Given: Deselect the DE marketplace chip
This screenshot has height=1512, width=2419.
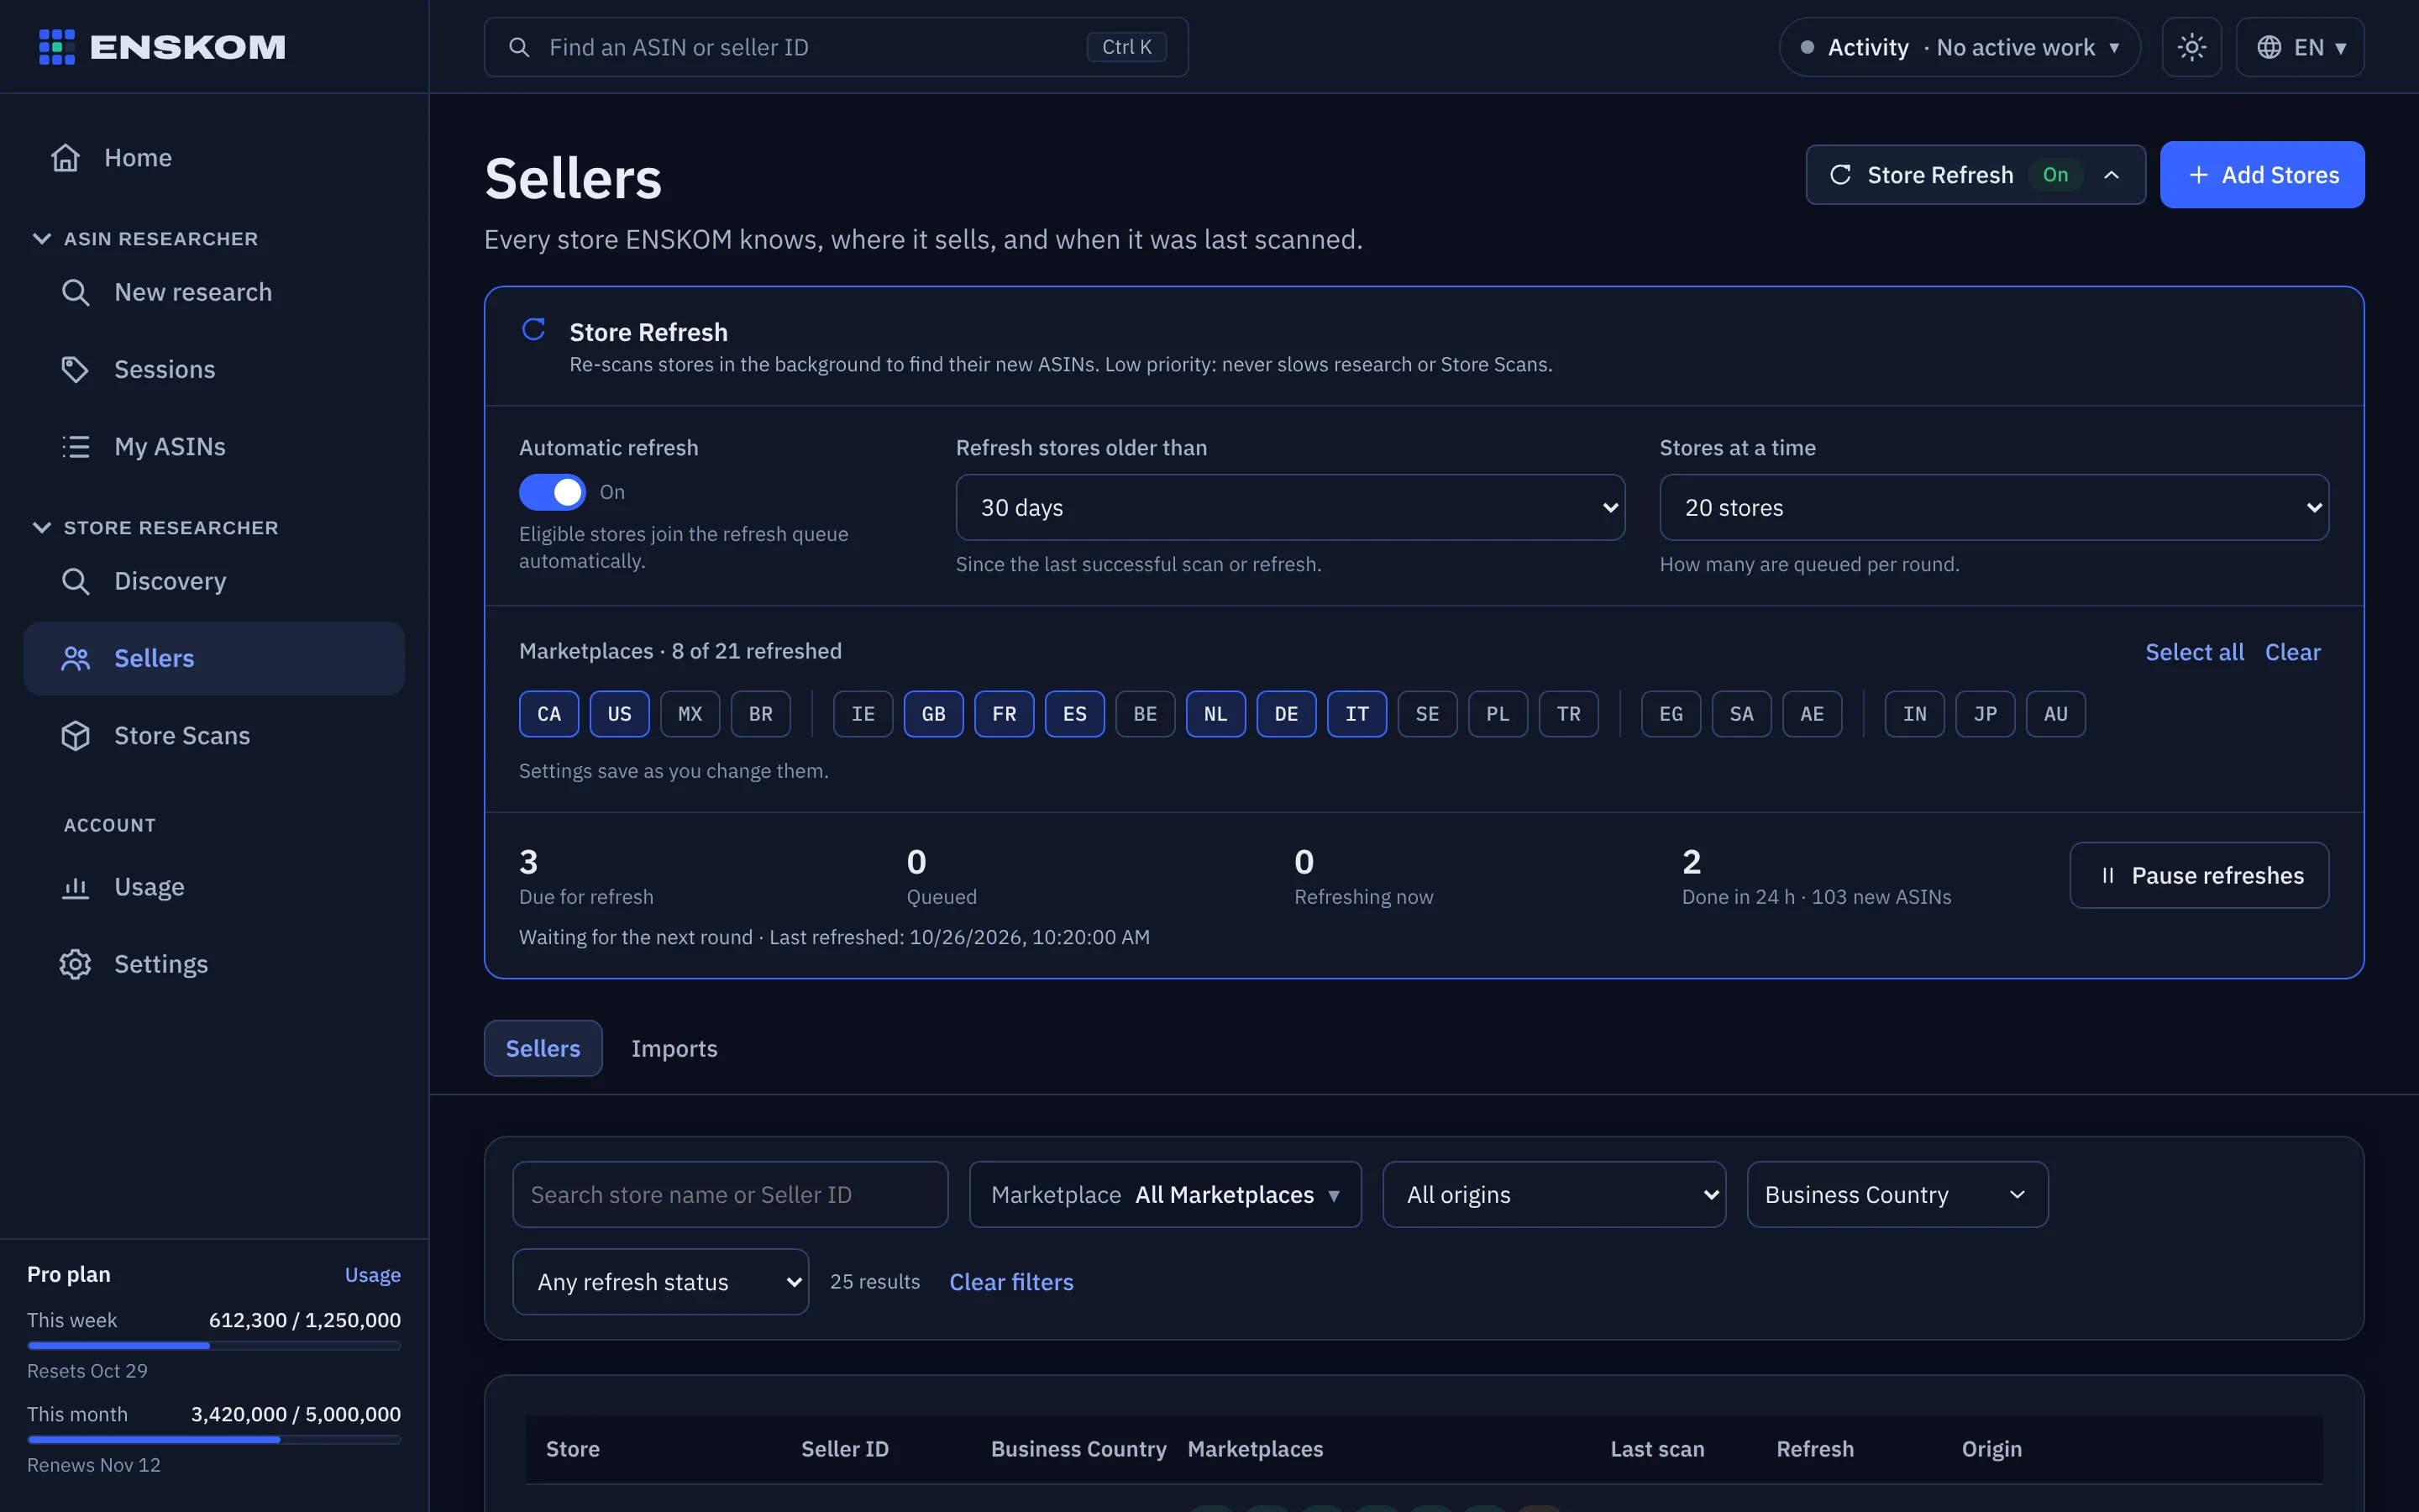Looking at the screenshot, I should [x=1287, y=714].
